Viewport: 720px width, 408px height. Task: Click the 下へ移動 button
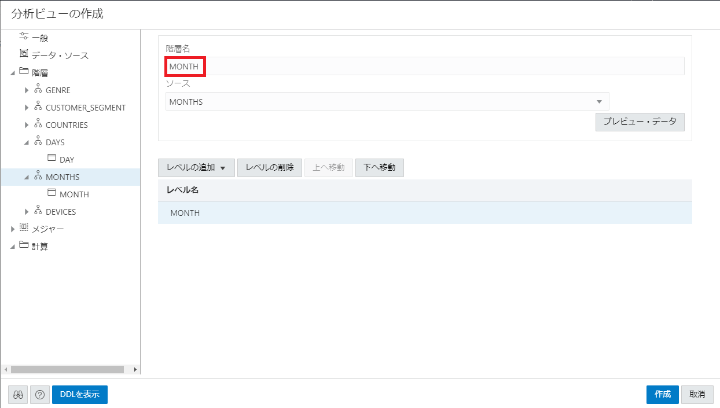tap(379, 168)
